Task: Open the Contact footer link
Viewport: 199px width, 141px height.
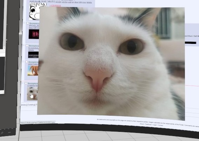Action: 160,125
